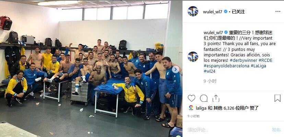Click the laliga avatar in likes row

click(x=191, y=108)
